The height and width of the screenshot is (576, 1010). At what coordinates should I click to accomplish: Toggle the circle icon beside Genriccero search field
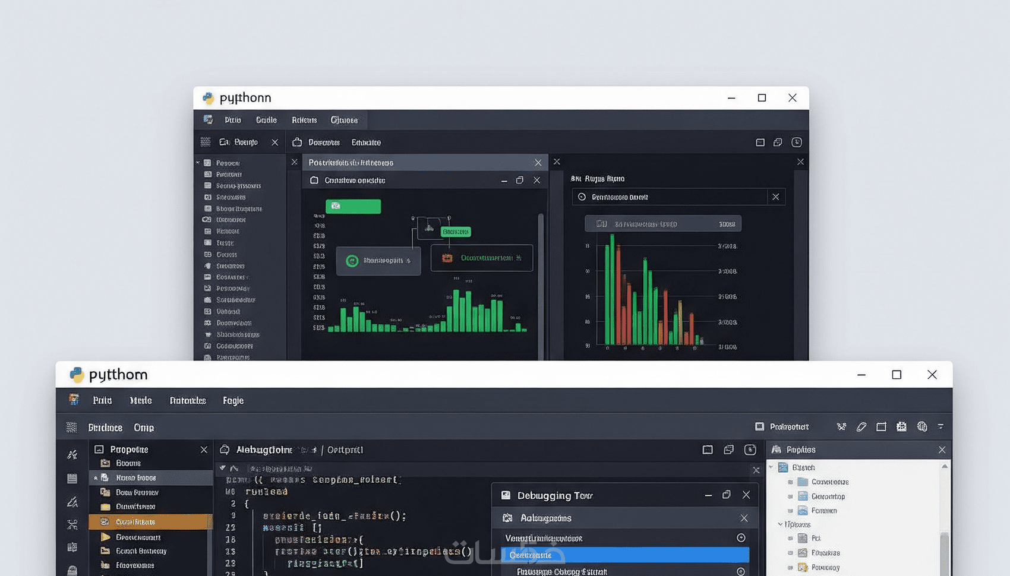coord(582,197)
